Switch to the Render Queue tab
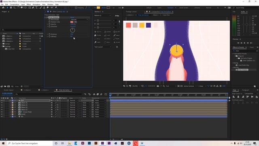Viewport: 259px width, 146px height. tap(8, 90)
